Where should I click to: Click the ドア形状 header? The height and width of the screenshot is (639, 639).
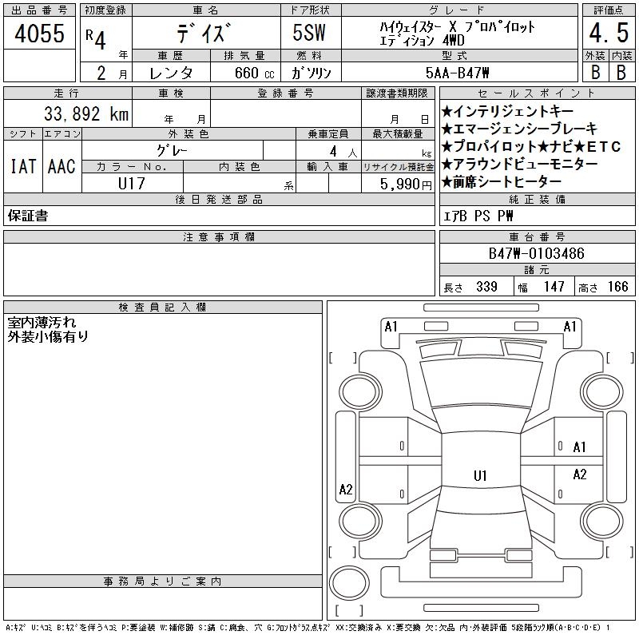tap(310, 10)
